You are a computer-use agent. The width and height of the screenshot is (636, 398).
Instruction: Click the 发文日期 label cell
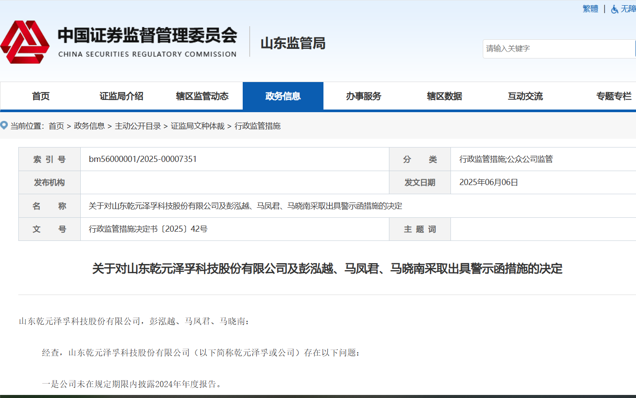[x=420, y=182]
